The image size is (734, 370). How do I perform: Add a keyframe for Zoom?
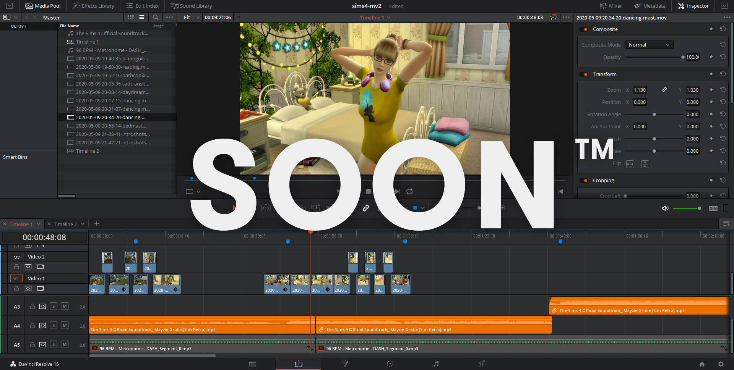711,90
